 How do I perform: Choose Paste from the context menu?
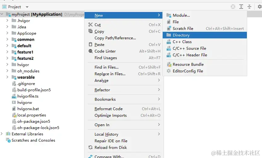pyautogui.click(x=124, y=45)
